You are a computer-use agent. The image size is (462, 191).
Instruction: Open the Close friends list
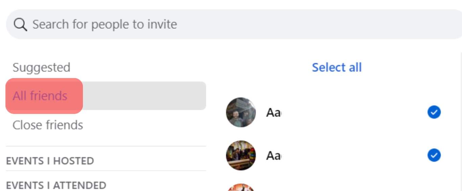pyautogui.click(x=48, y=125)
